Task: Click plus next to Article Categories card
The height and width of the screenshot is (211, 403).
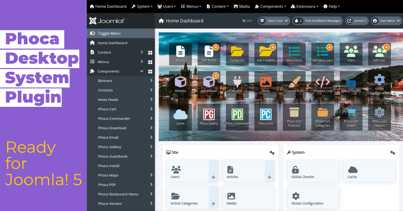Action: [213, 197]
